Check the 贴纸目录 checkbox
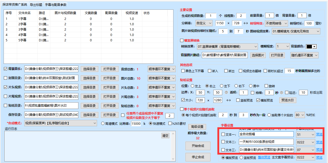Viewport: 328px width, 163px height. 6,106
